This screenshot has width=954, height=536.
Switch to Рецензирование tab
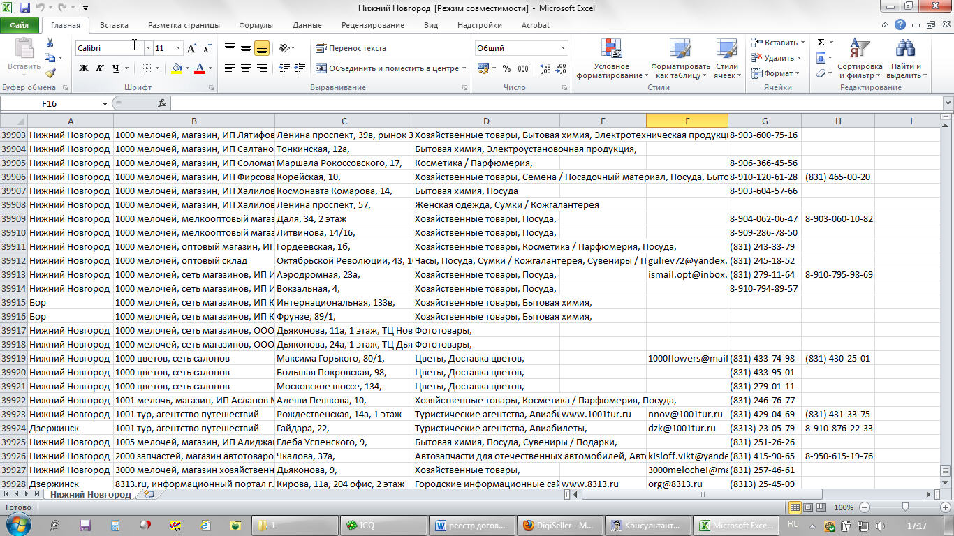pos(373,25)
